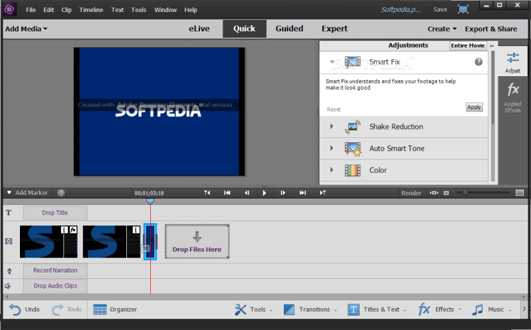Click Drop Audio Clips placeholder

point(55,286)
